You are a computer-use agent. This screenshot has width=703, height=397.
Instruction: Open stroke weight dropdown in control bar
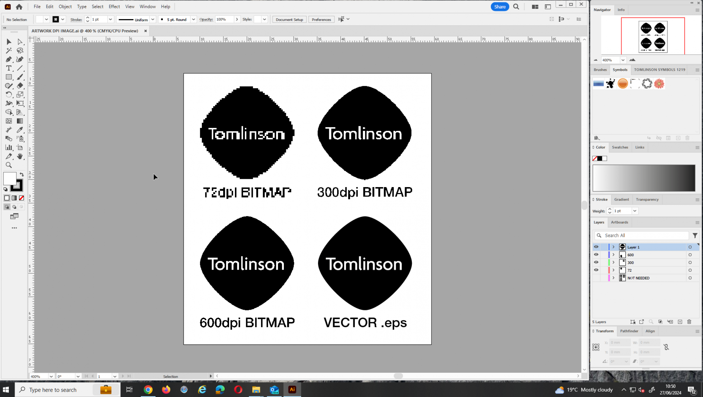pyautogui.click(x=110, y=19)
